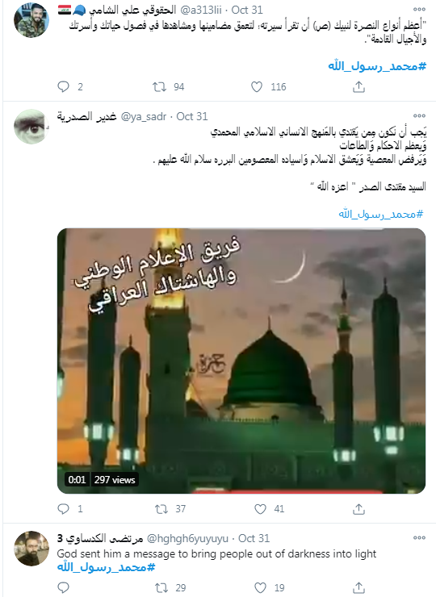Image resolution: width=436 pixels, height=597 pixels.
Task: Share the @ya_sadr video tweet
Action: [358, 509]
